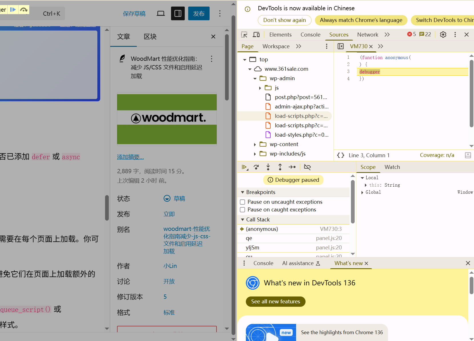Viewport: 474px width, 341px height.
Task: Select the inspect element cursor tool
Action: point(244,34)
